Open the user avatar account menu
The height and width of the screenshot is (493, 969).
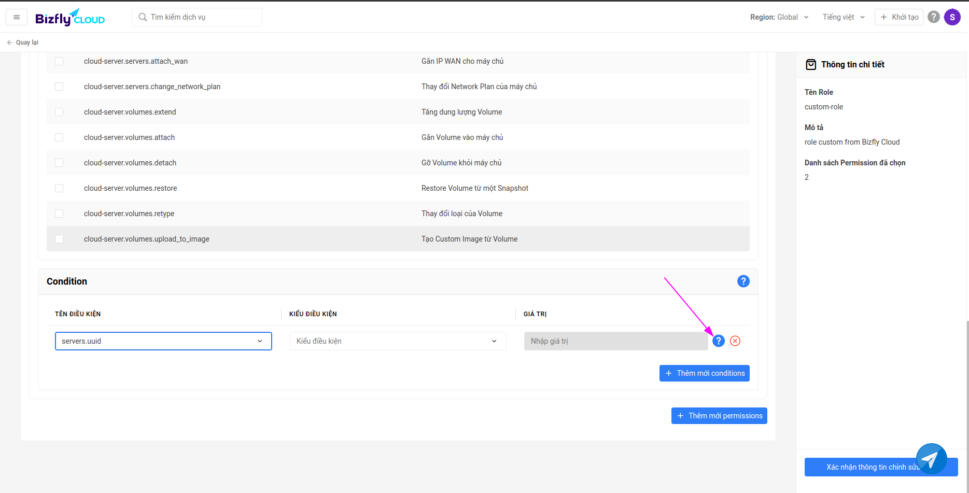(x=952, y=17)
